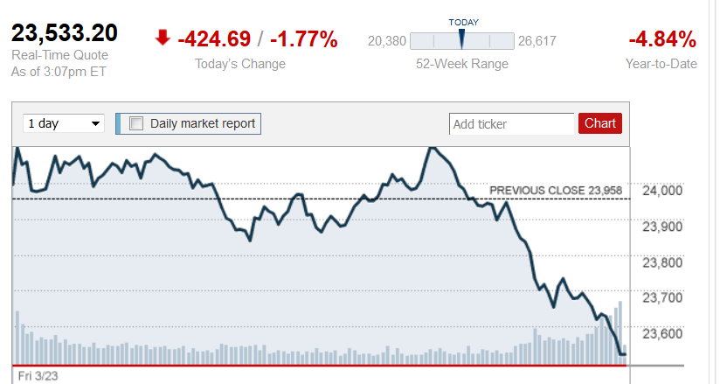This screenshot has width=720, height=384.
Task: Click the 23,533.20 real-time quote price
Action: 65,34
